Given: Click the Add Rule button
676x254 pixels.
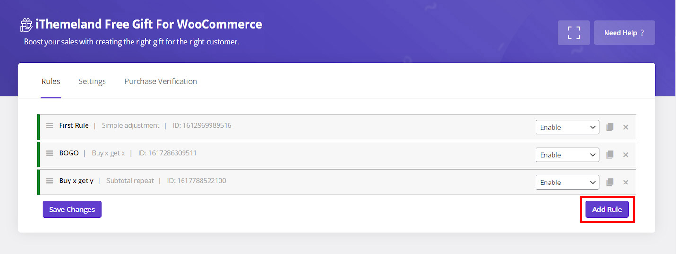Looking at the screenshot, I should click(607, 210).
